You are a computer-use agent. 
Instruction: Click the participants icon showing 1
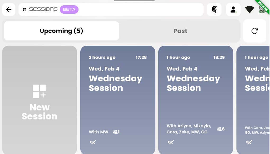click(116, 132)
